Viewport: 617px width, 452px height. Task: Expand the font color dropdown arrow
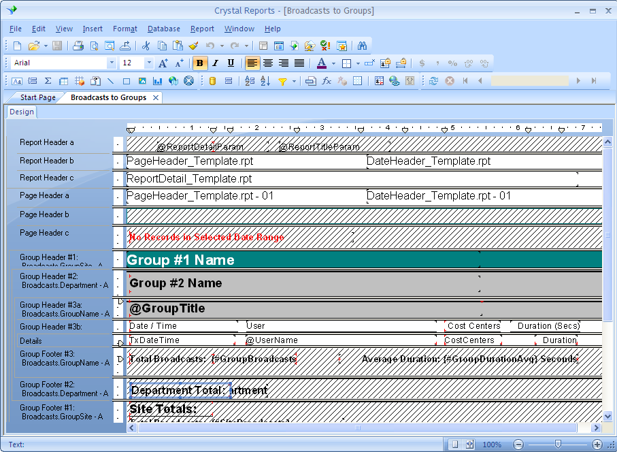pos(333,63)
